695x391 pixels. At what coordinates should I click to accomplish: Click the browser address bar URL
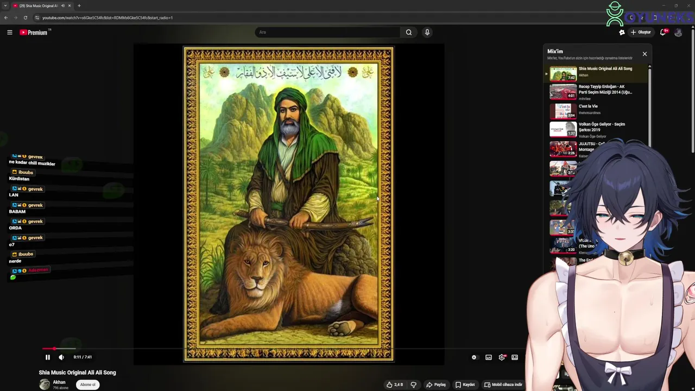pyautogui.click(x=108, y=17)
